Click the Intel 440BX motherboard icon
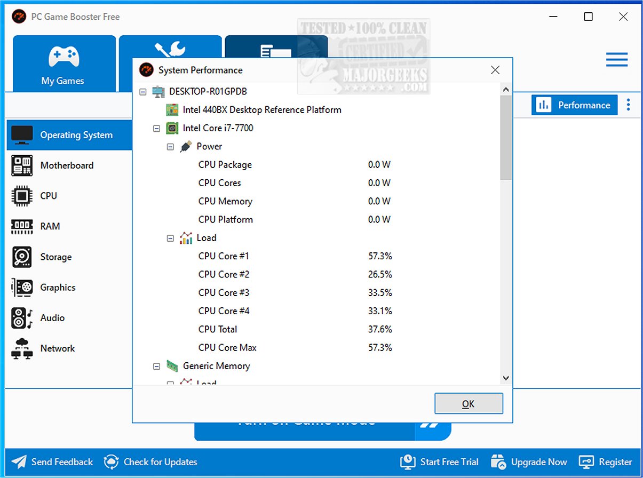 (172, 110)
